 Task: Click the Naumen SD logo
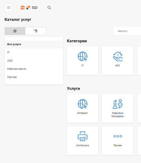(29, 8)
